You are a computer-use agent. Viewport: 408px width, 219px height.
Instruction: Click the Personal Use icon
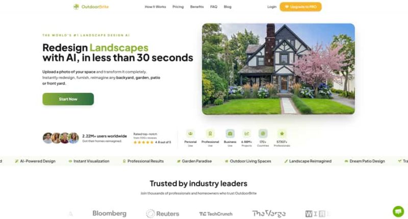pos(190,133)
